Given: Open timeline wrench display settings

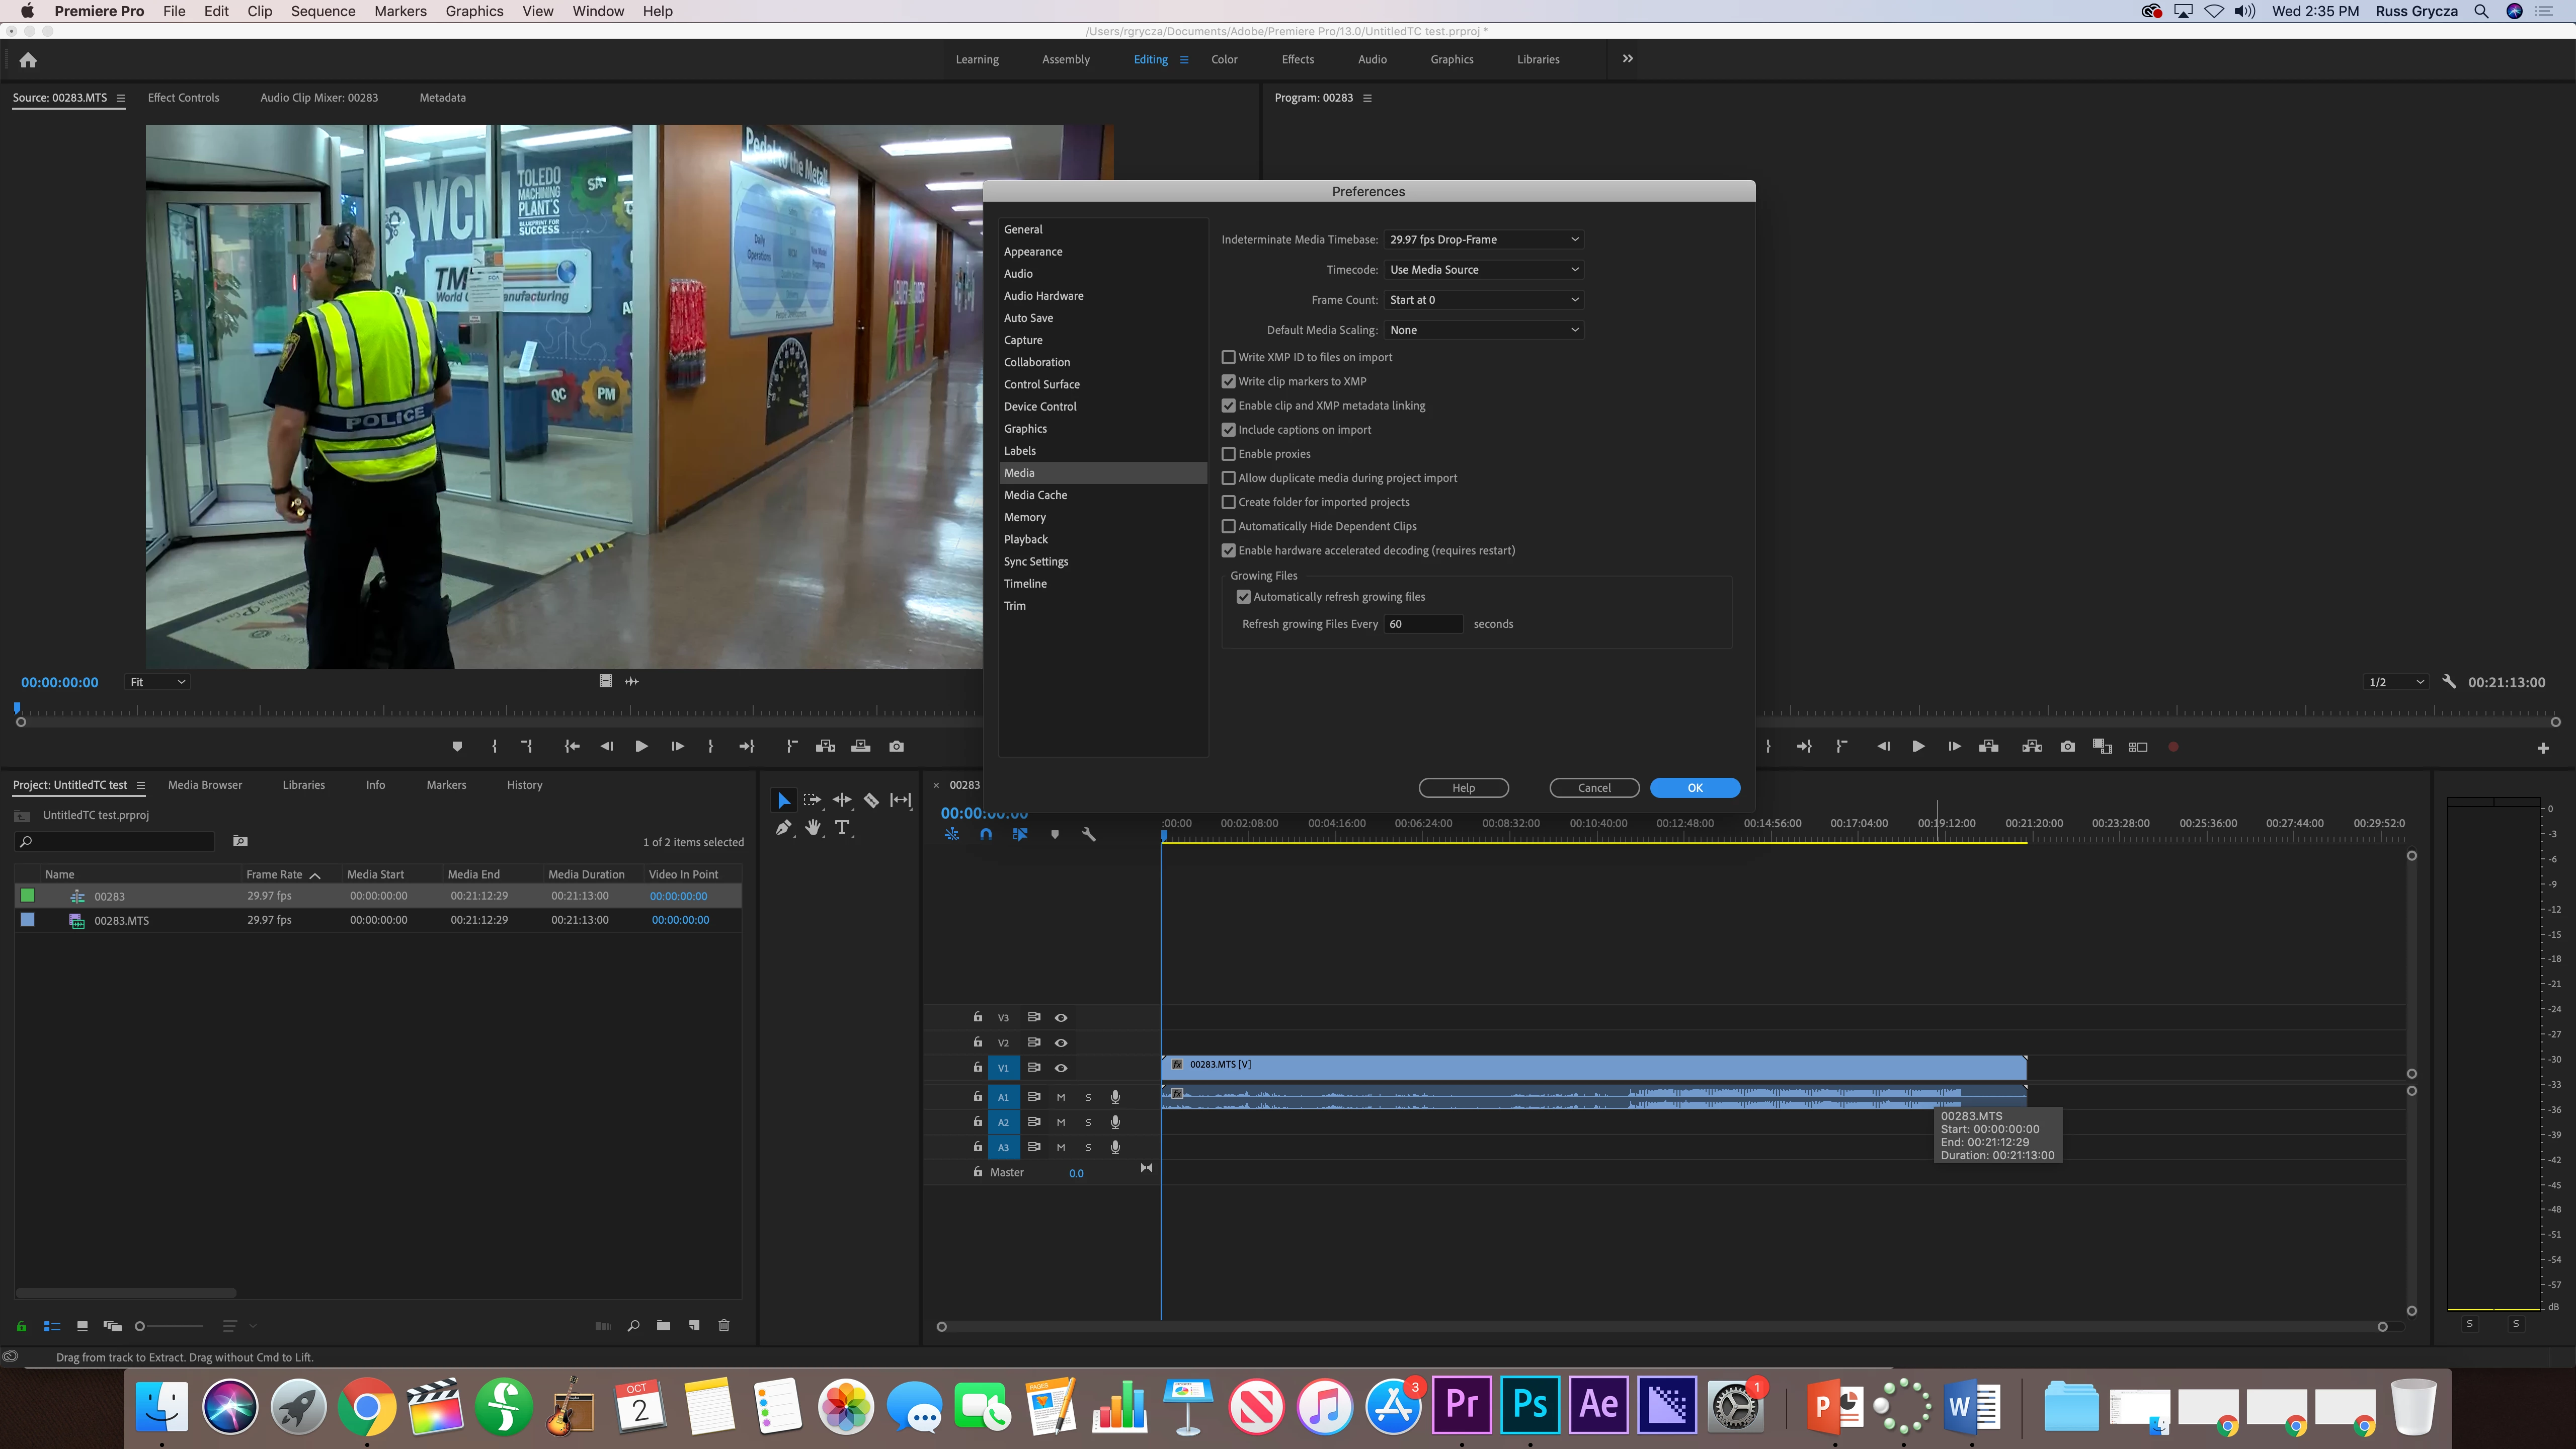Looking at the screenshot, I should point(1089,834).
